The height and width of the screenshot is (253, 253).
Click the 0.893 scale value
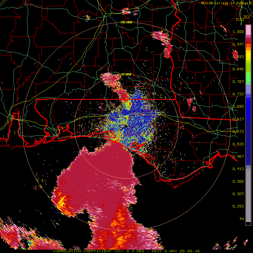tap(238, 57)
